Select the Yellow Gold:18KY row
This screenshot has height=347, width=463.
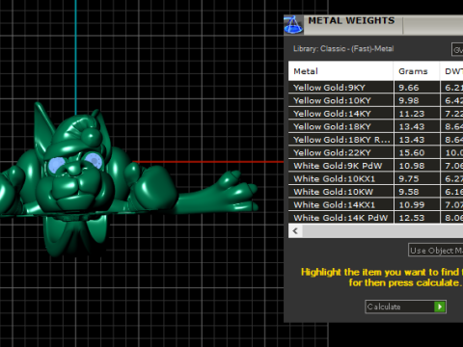click(x=375, y=126)
